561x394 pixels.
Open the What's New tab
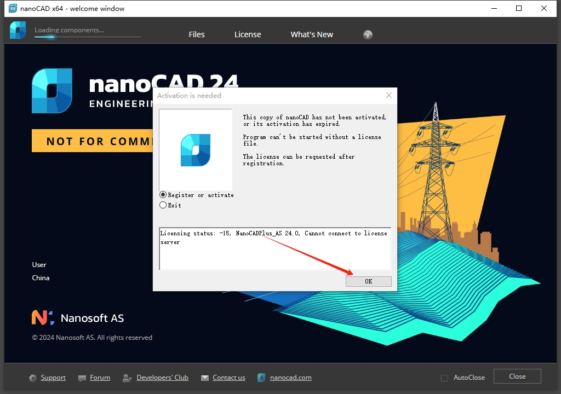312,34
